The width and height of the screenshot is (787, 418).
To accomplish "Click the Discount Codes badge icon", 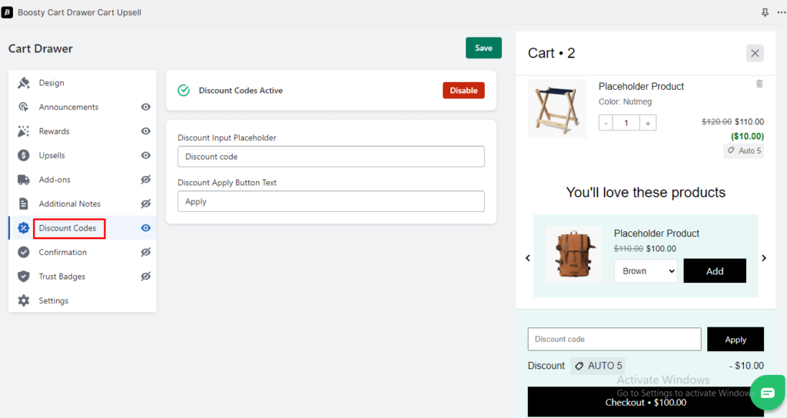I will tap(24, 227).
